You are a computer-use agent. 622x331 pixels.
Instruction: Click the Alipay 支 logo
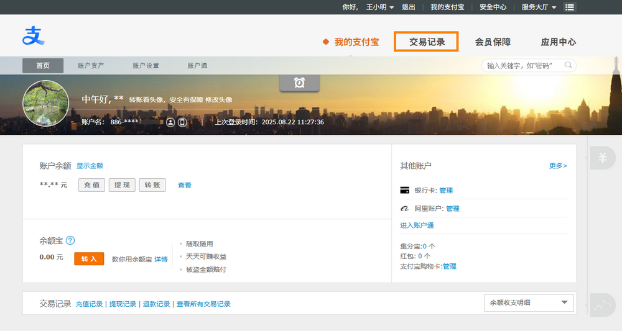coord(34,35)
